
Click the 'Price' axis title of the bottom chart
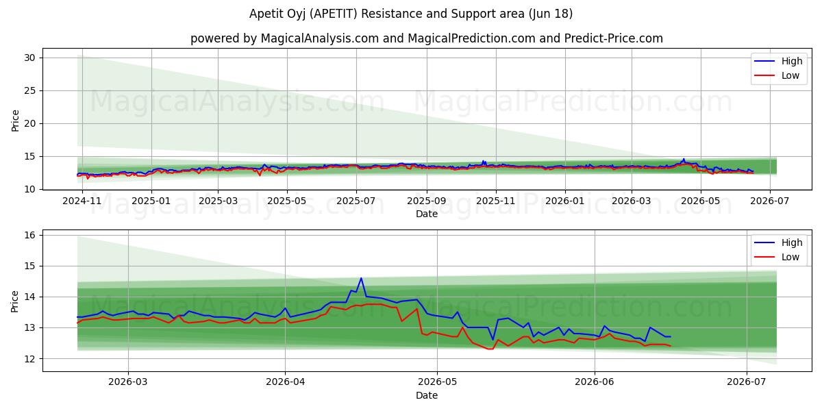click(15, 301)
